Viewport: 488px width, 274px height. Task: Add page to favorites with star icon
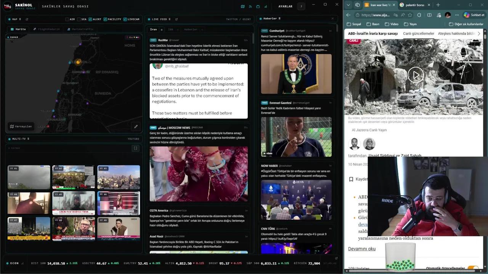pos(410,15)
